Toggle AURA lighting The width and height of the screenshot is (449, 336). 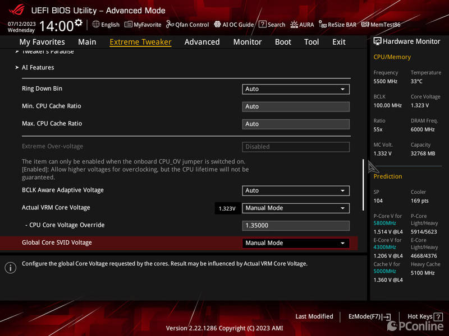click(302, 25)
